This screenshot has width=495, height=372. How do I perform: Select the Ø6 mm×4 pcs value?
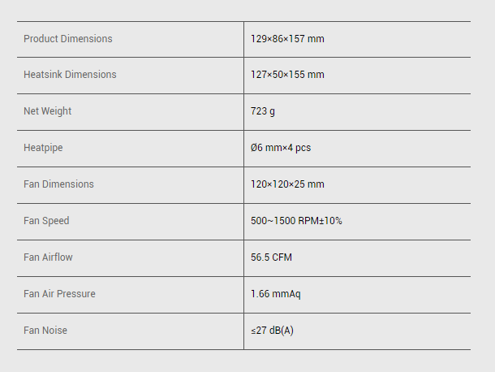[x=281, y=148]
